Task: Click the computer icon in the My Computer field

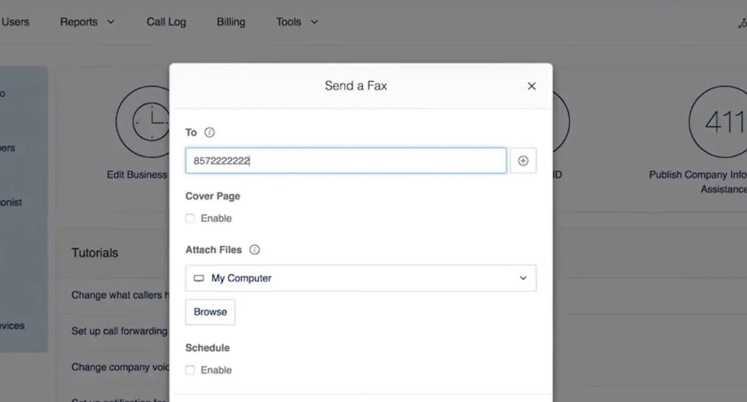Action: (x=199, y=279)
